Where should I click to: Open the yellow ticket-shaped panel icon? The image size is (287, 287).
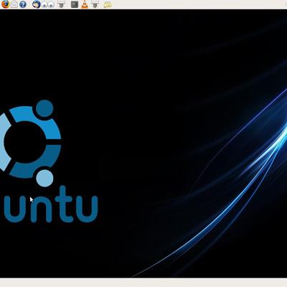(x=108, y=4)
